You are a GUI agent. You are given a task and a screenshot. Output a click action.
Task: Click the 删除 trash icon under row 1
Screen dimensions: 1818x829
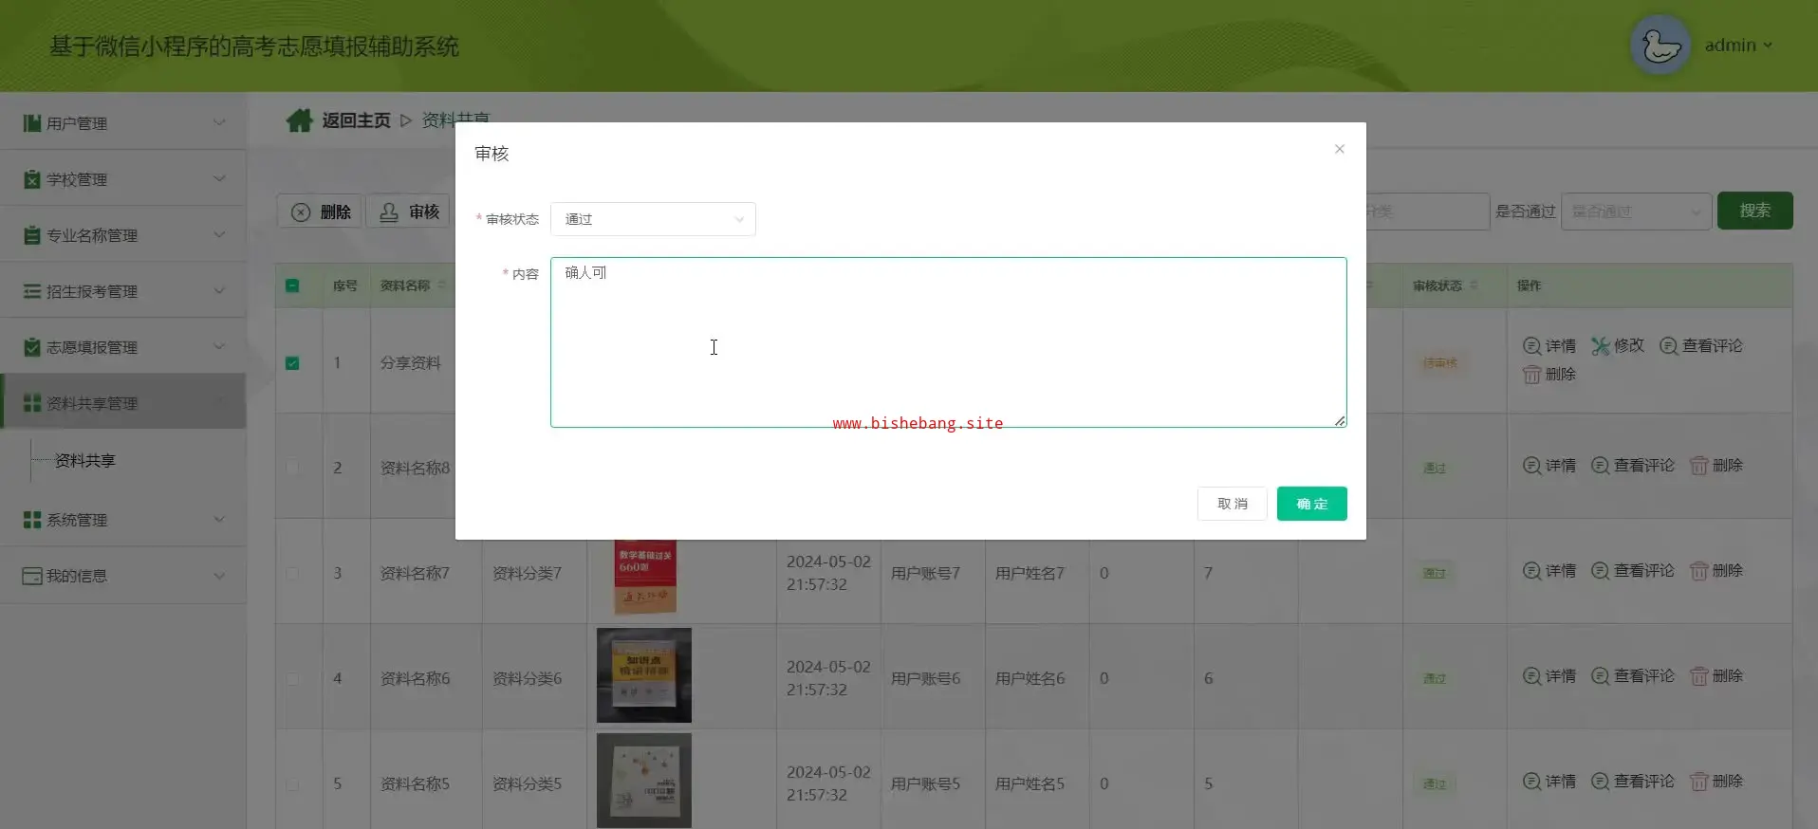pos(1531,375)
